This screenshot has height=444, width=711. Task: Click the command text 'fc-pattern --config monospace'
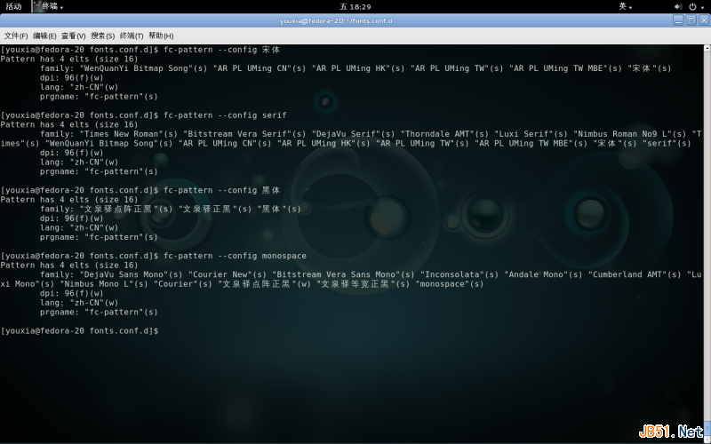[x=235, y=256]
